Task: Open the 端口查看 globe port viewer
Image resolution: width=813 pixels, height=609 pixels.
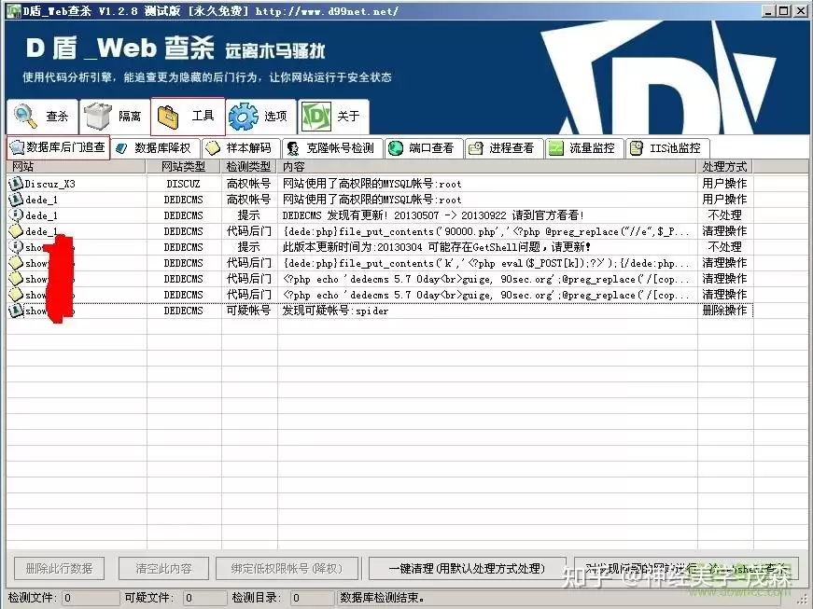Action: [424, 148]
